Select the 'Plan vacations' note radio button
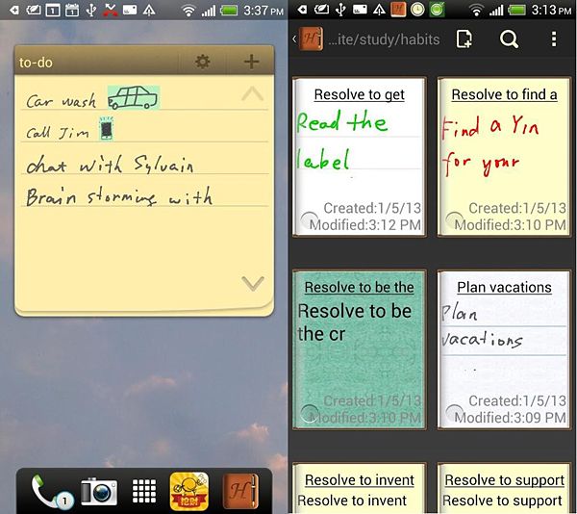Screen dimensions: 577x514 [454, 414]
